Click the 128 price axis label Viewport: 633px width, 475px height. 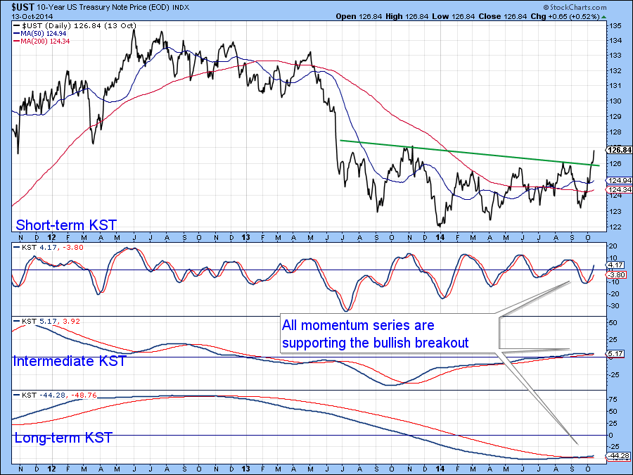615,132
